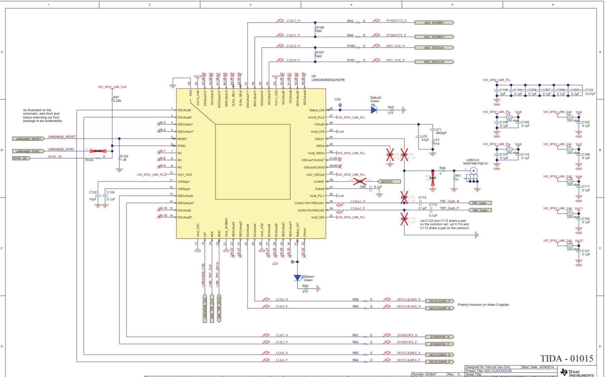
Task: Click the SYSREFRX_N output port
Action: click(439, 337)
